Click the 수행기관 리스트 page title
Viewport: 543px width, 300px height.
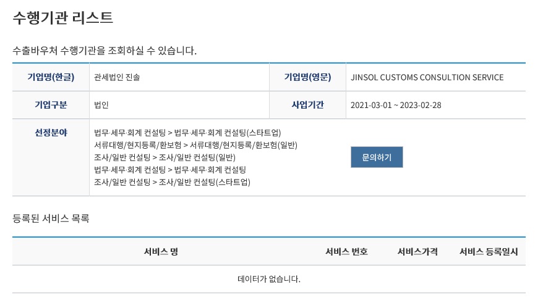62,17
